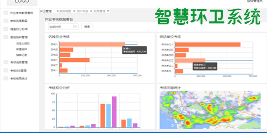Image resolution: width=267 pixels, height=133 pixels.
Task: Close the 环卫管理 tab
Action: coord(57,11)
